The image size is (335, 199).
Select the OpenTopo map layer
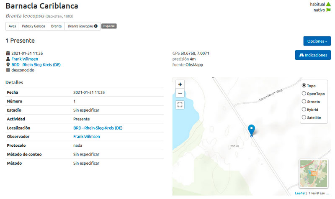(304, 93)
